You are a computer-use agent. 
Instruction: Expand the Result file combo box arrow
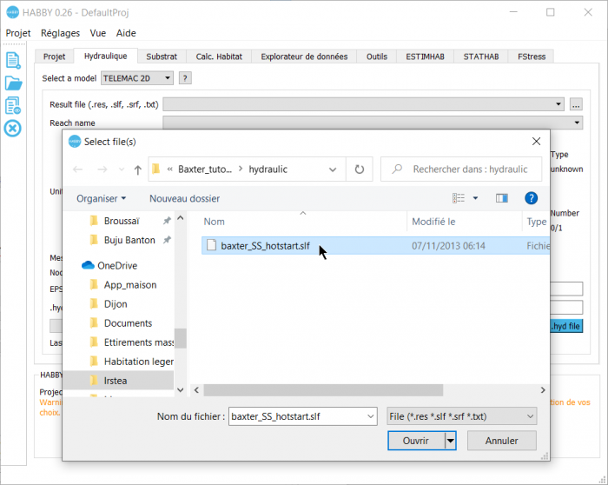pyautogui.click(x=558, y=104)
